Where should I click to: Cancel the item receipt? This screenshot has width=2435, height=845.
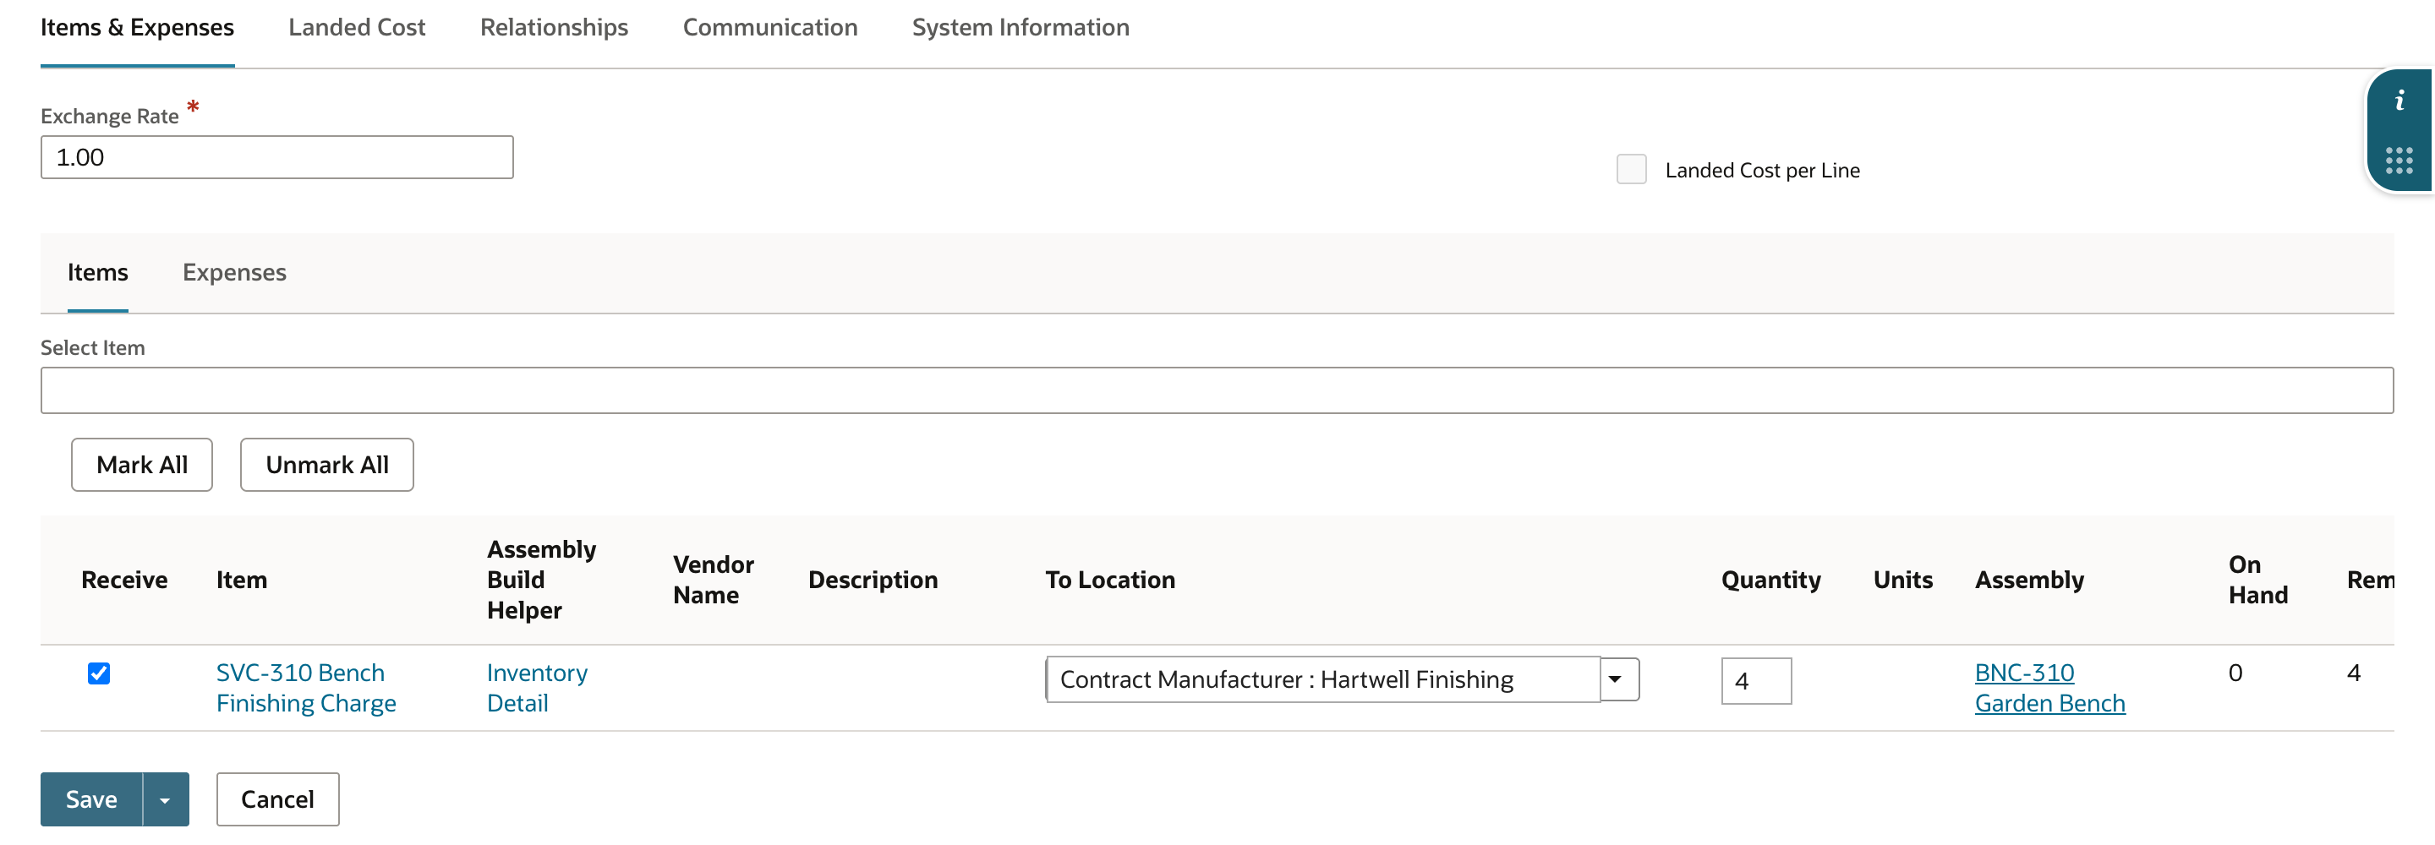tap(278, 799)
